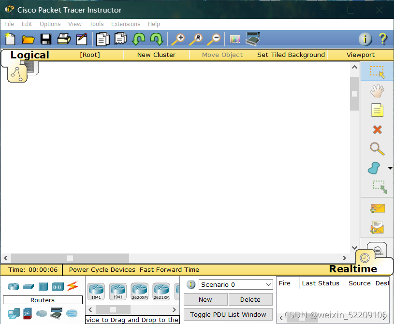Click the Viewport button
Image resolution: width=394 pixels, height=324 pixels.
pos(361,55)
